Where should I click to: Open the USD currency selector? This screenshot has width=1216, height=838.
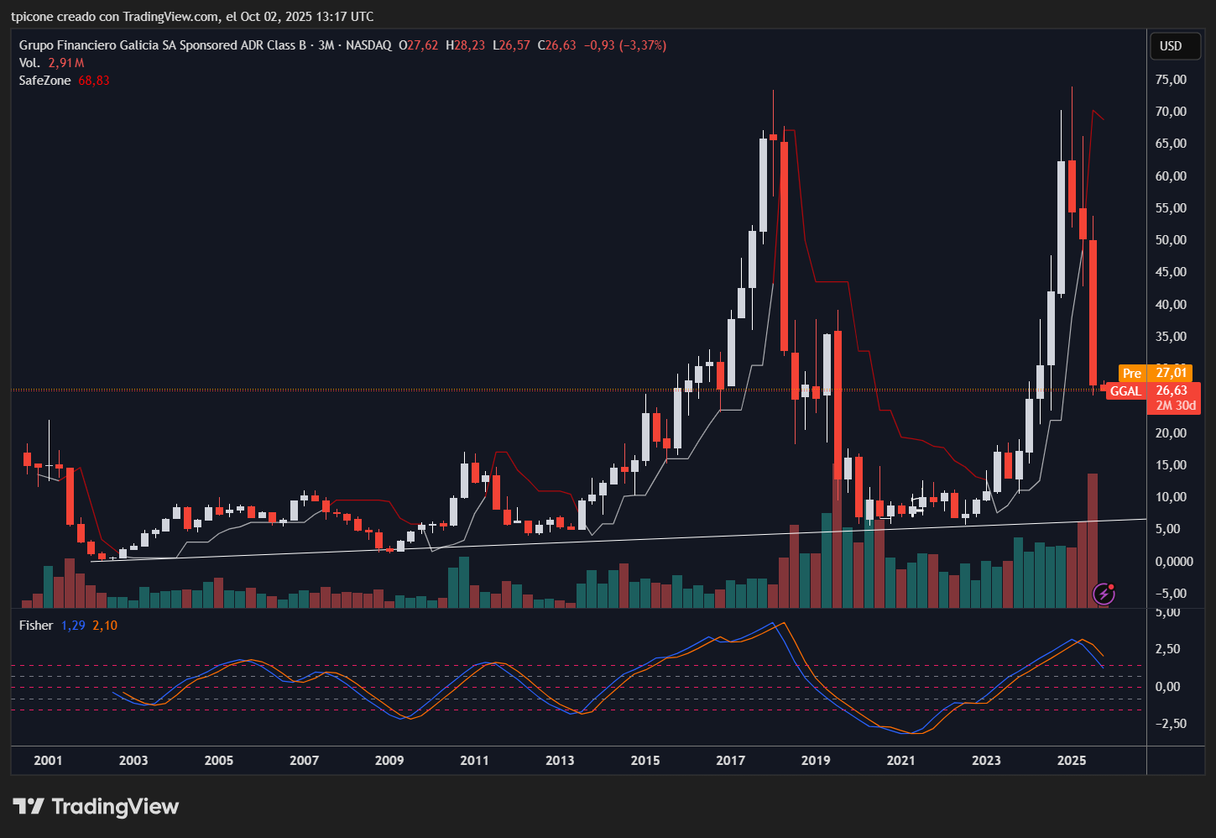tap(1171, 46)
